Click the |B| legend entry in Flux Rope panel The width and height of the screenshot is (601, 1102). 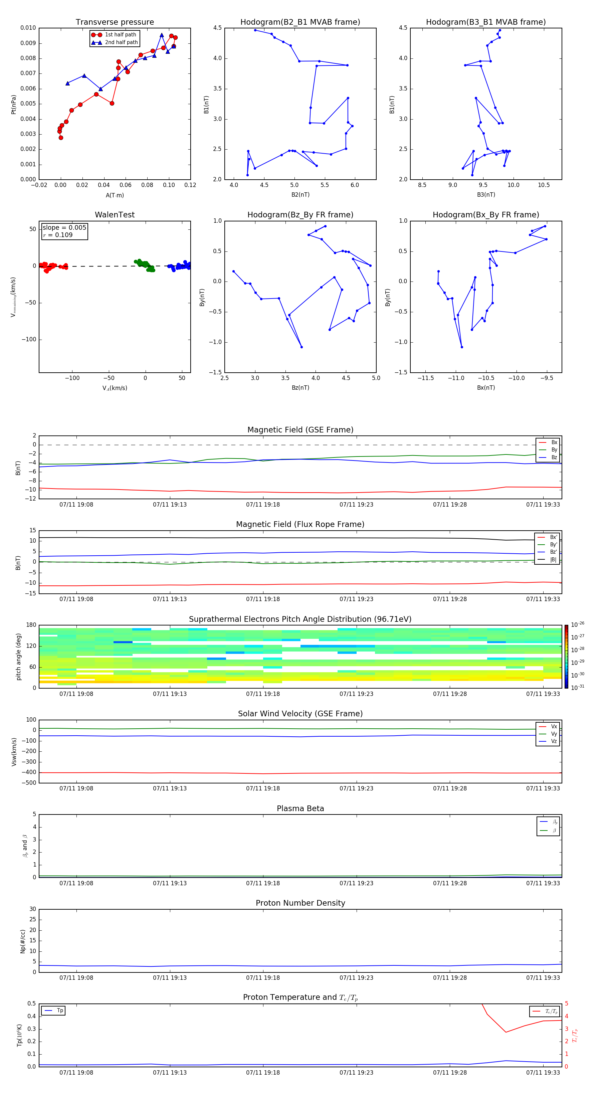pyautogui.click(x=548, y=560)
